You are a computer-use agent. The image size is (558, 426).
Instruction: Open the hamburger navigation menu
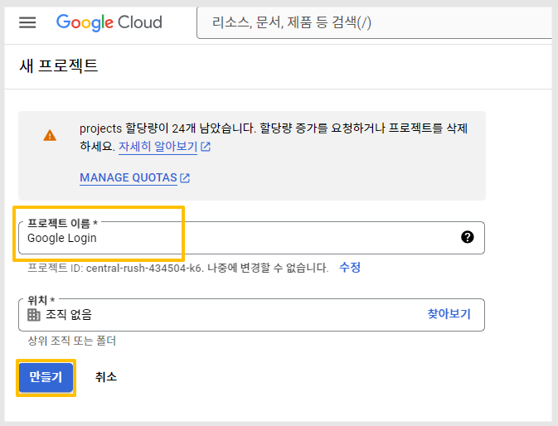click(27, 22)
